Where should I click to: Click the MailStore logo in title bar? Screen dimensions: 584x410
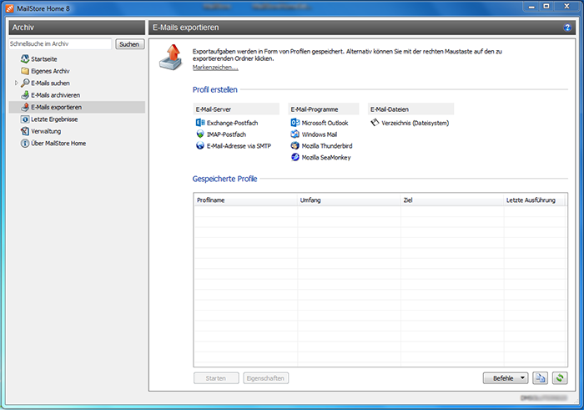click(10, 8)
